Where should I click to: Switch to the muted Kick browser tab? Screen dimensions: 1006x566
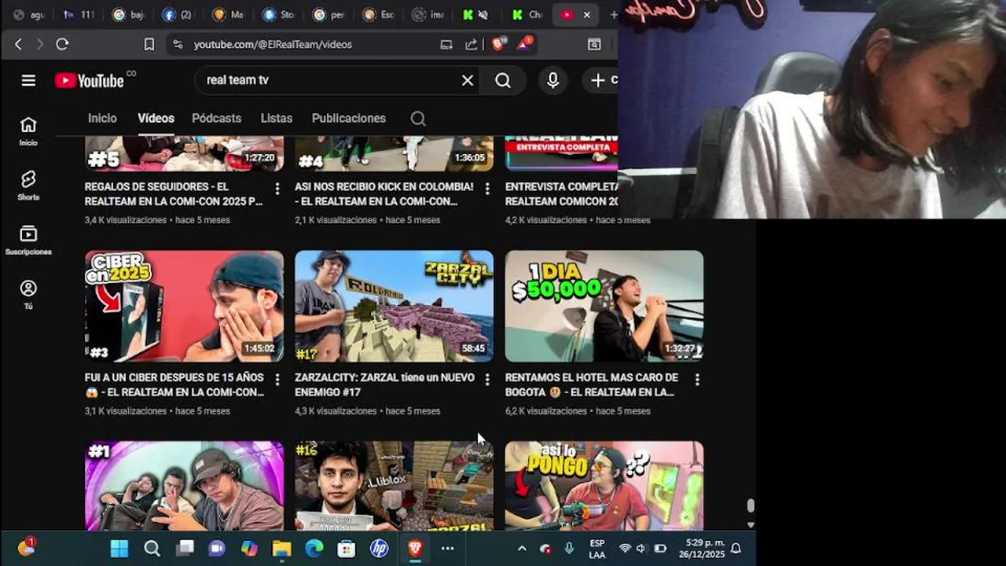click(475, 14)
